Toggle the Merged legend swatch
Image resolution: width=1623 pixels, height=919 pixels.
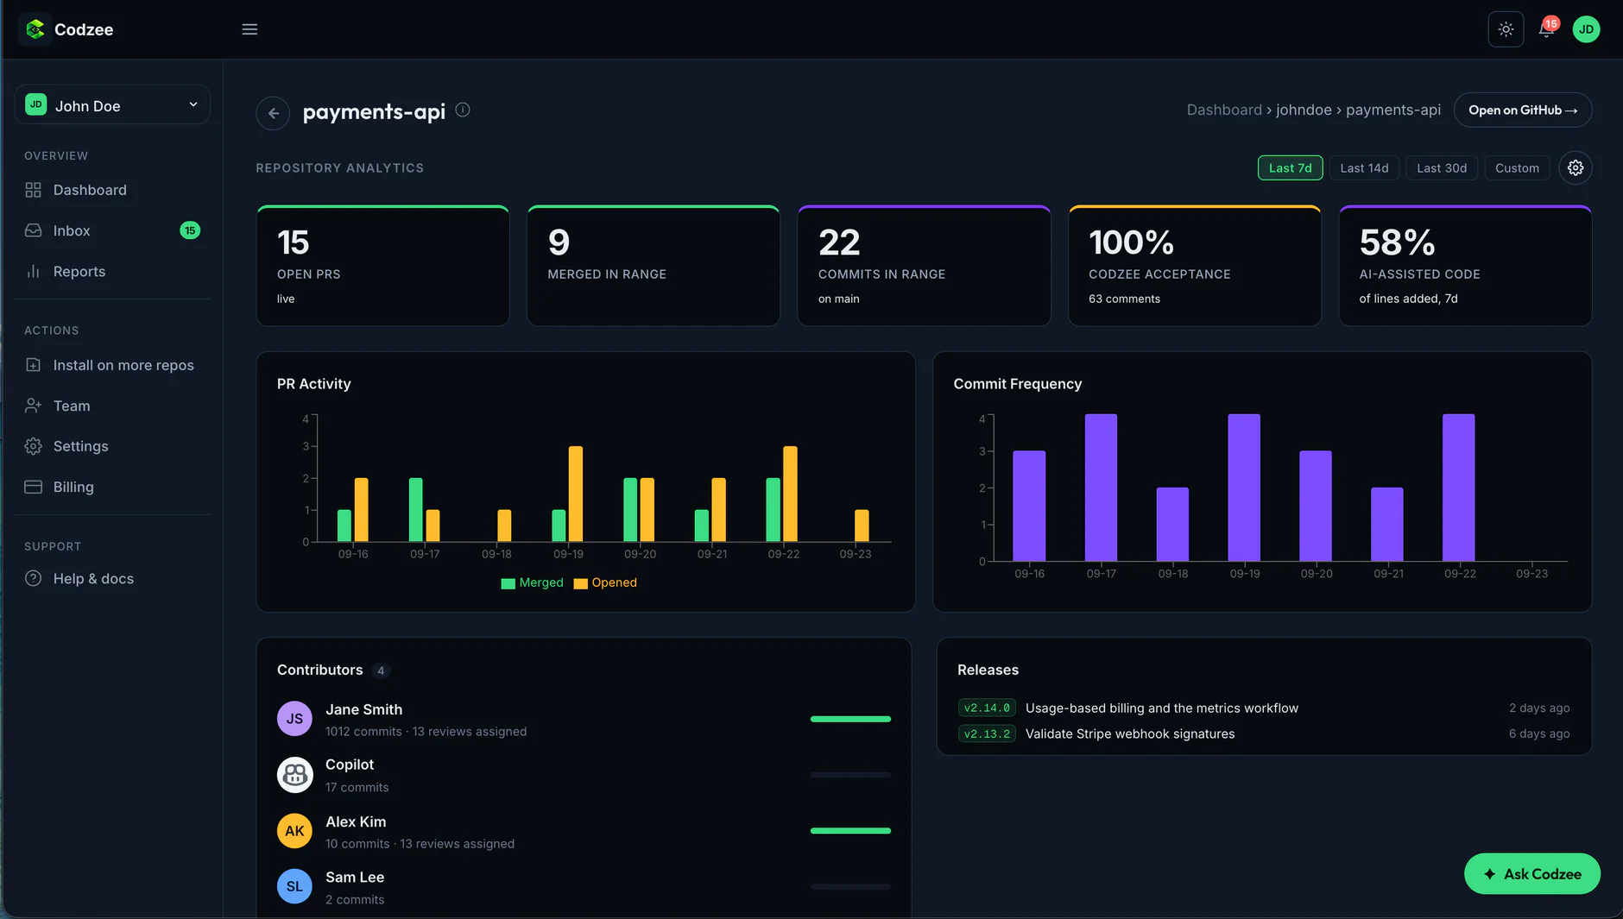[508, 583]
